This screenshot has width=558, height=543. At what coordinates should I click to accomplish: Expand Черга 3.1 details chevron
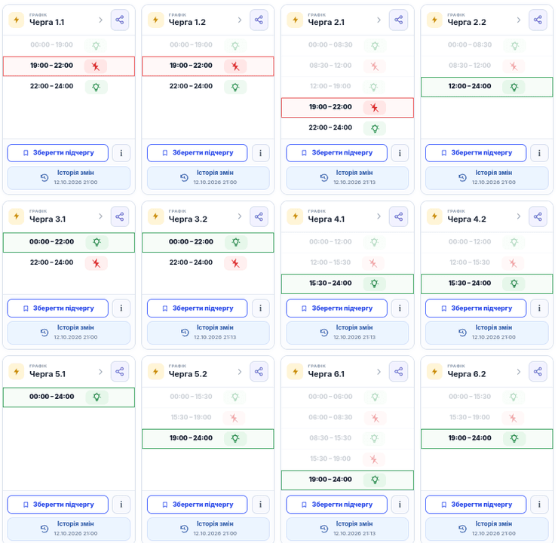tap(101, 216)
